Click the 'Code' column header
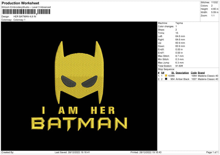This screenshot has height=155, width=220. (194, 73)
